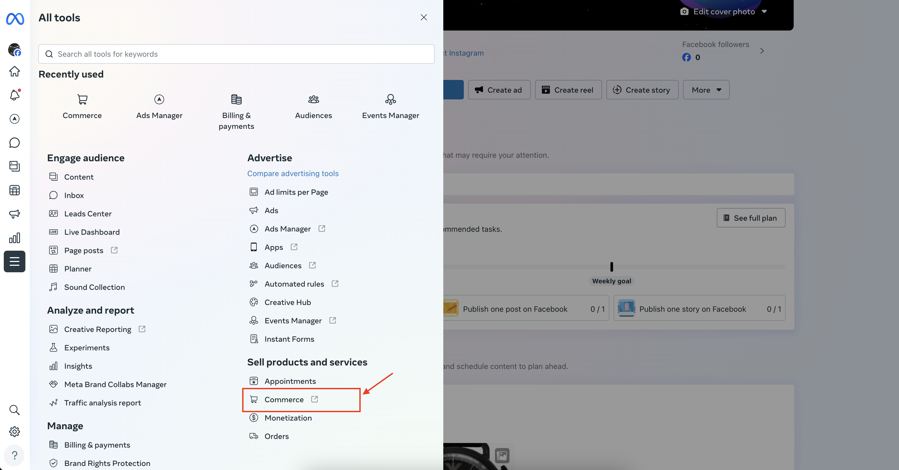899x470 pixels.
Task: Click the Meta logo in sidebar
Action: (x=15, y=19)
